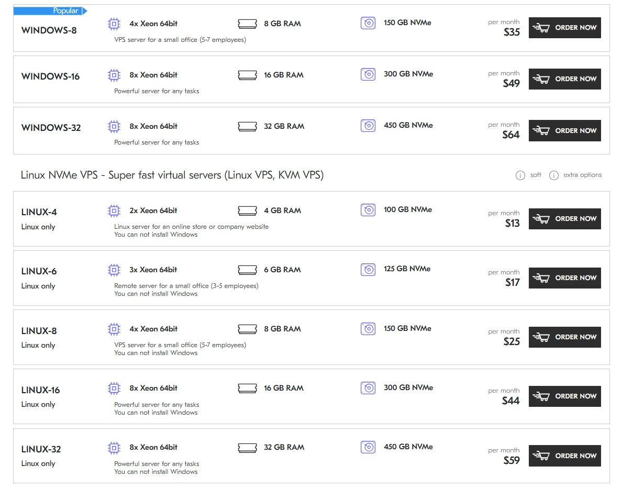
Task: Click the LINUX-16 plan name
Action: click(x=41, y=390)
